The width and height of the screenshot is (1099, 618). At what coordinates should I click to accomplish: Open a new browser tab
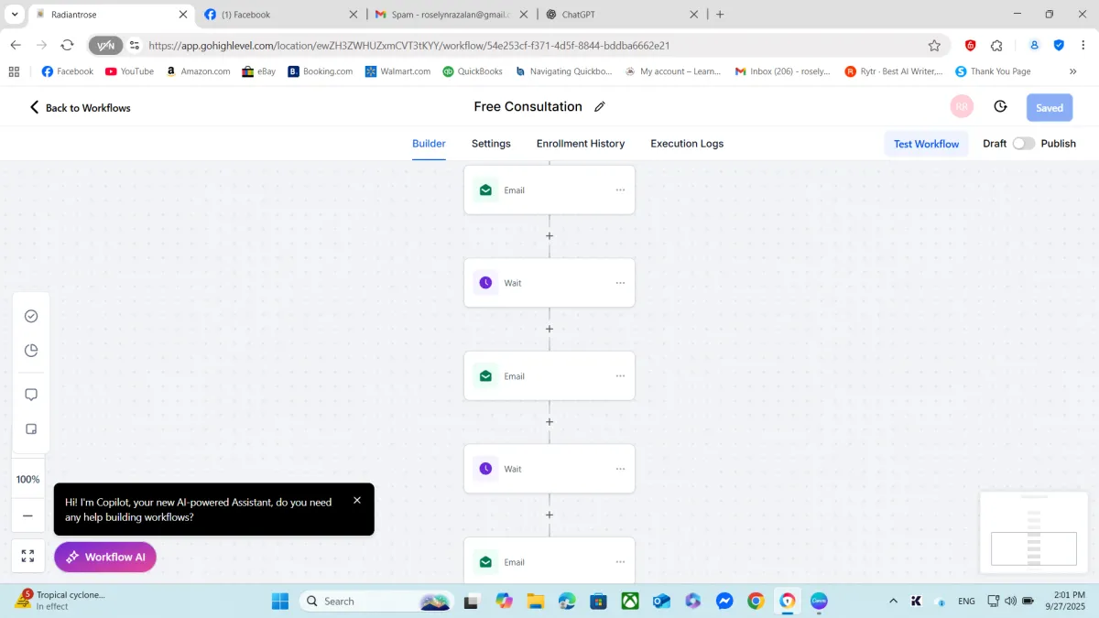coord(720,15)
